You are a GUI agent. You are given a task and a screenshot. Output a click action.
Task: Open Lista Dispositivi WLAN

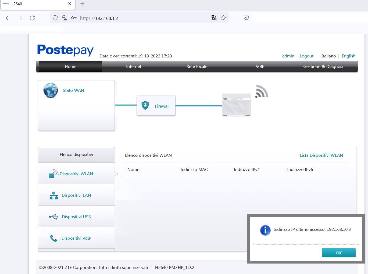321,155
